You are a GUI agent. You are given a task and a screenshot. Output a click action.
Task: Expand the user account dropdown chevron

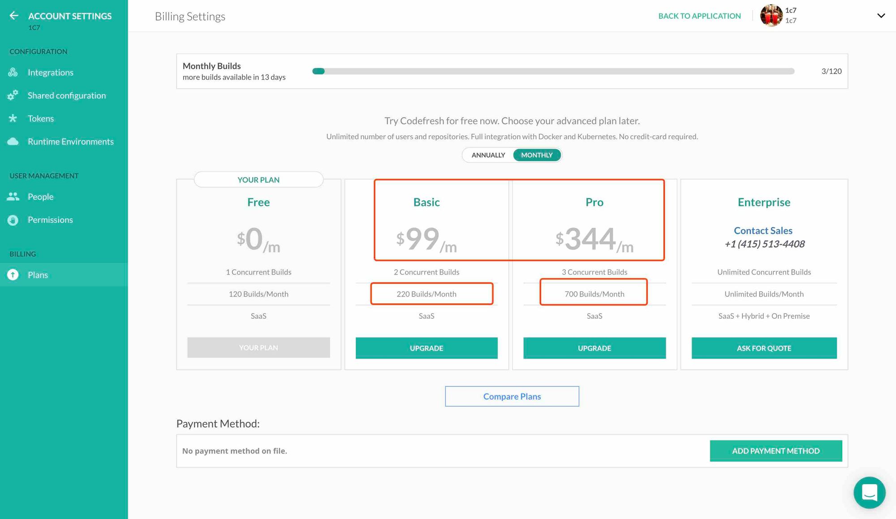click(881, 16)
